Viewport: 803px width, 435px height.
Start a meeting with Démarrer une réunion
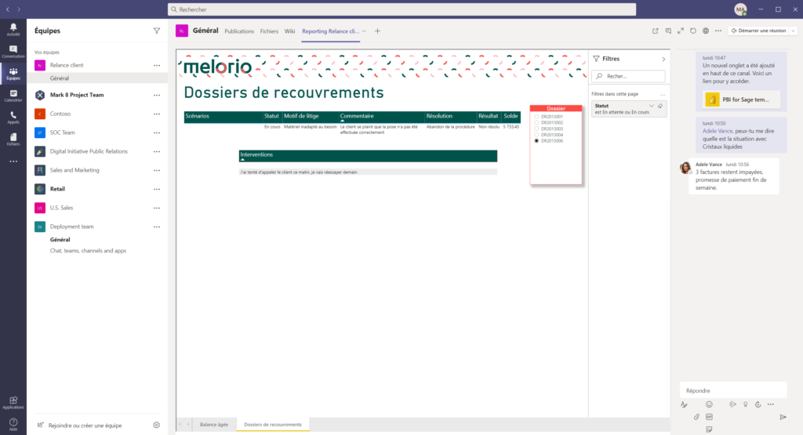pos(759,31)
